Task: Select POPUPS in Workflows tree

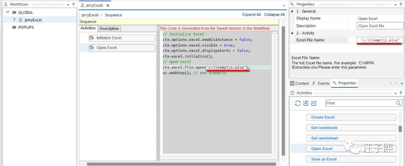Action: 26,27
